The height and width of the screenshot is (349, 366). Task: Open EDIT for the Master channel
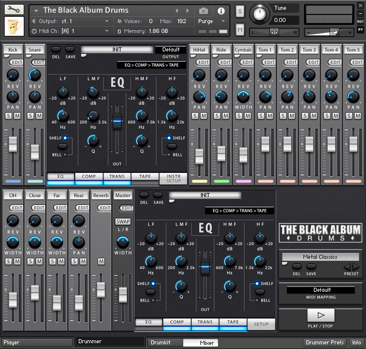[126, 208]
